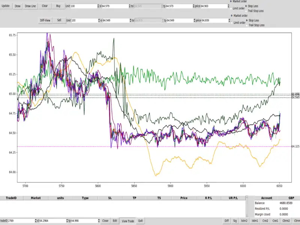Select Trail Stop Loss in the Sell row
The image size is (300, 225).
(247, 25)
